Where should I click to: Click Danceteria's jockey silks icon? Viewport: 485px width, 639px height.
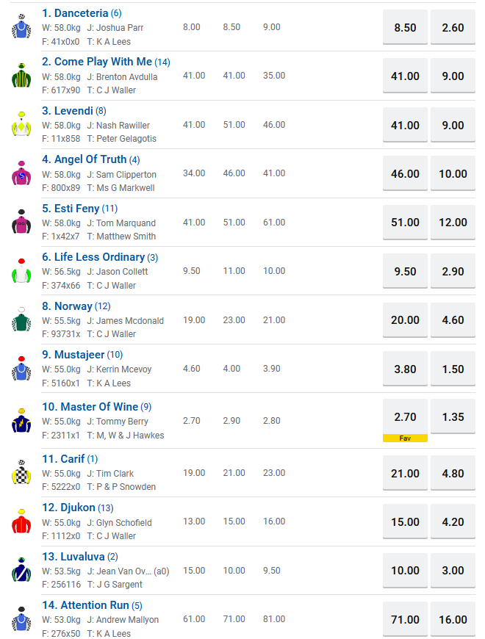21,27
